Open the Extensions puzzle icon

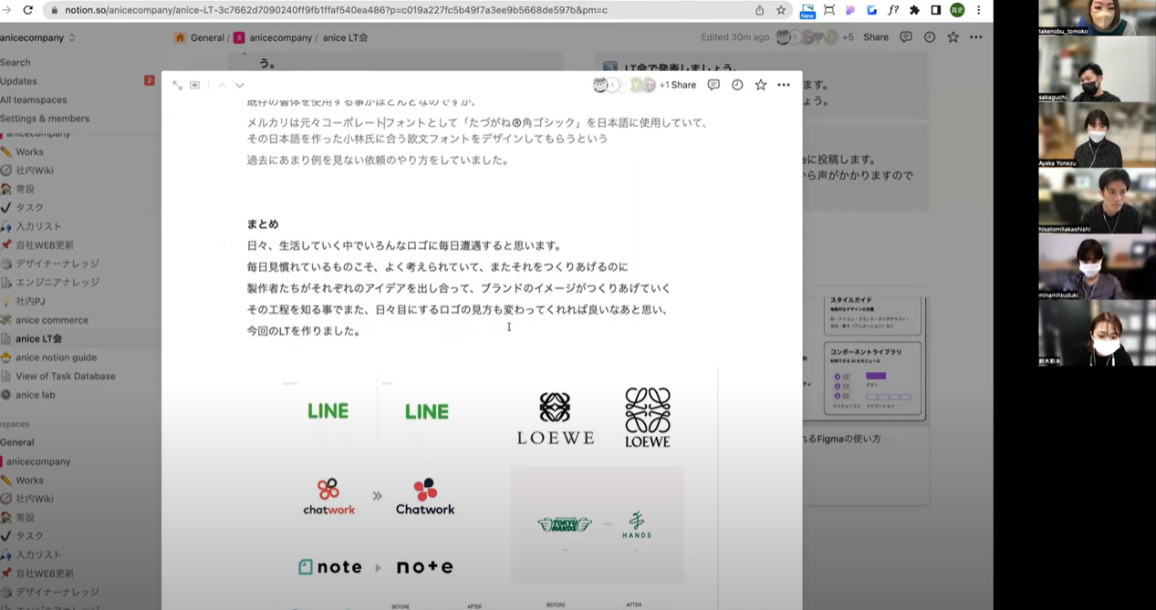coord(914,10)
